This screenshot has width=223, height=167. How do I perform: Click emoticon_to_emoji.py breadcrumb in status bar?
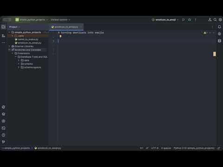(48, 148)
